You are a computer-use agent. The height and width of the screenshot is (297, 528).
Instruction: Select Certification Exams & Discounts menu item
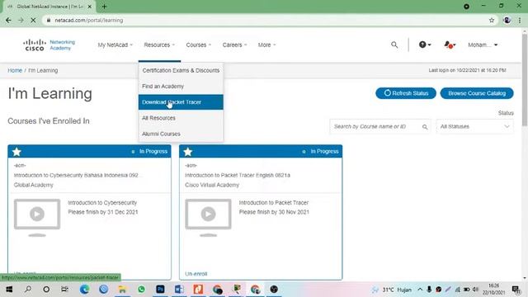tap(181, 70)
